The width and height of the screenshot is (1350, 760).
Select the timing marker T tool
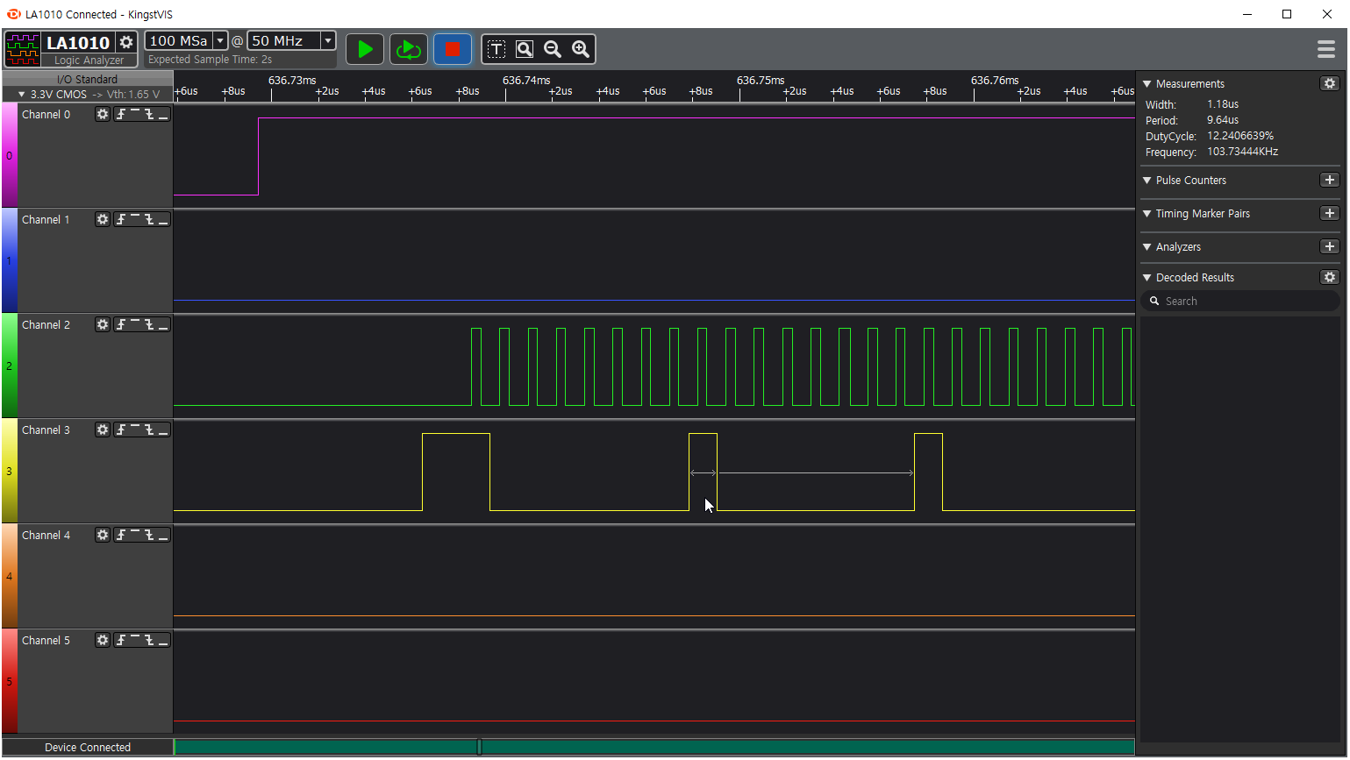[x=496, y=49]
